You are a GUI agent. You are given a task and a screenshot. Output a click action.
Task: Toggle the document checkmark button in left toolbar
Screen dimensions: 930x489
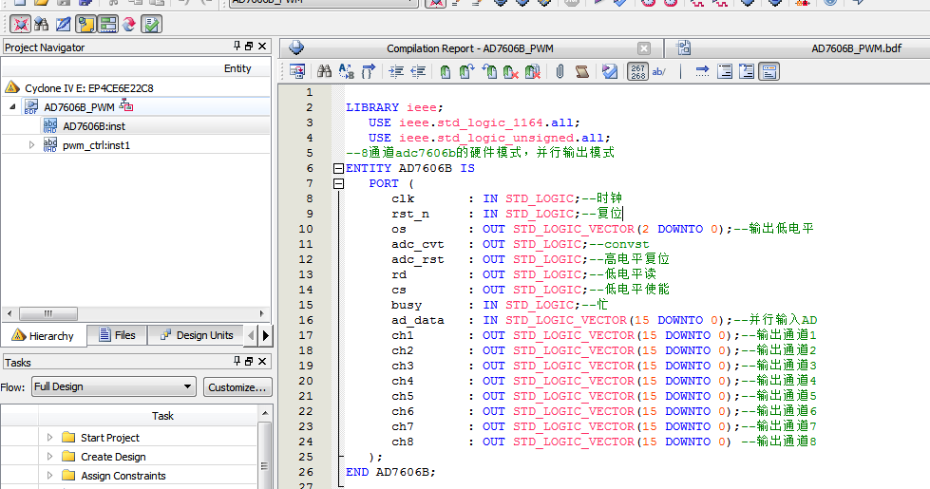tap(151, 24)
